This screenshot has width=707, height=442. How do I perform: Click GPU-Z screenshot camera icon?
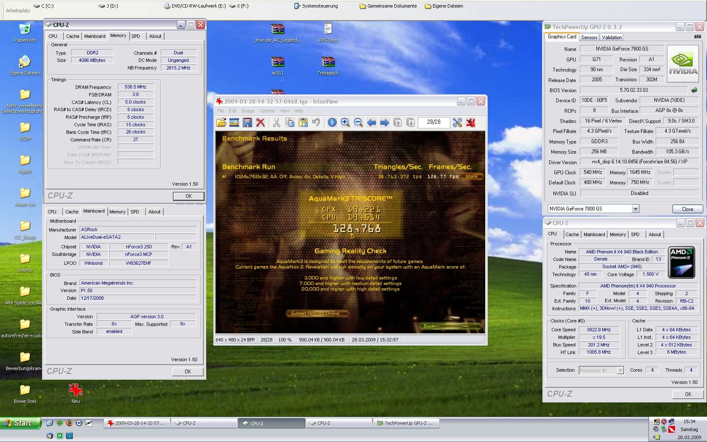[x=697, y=37]
